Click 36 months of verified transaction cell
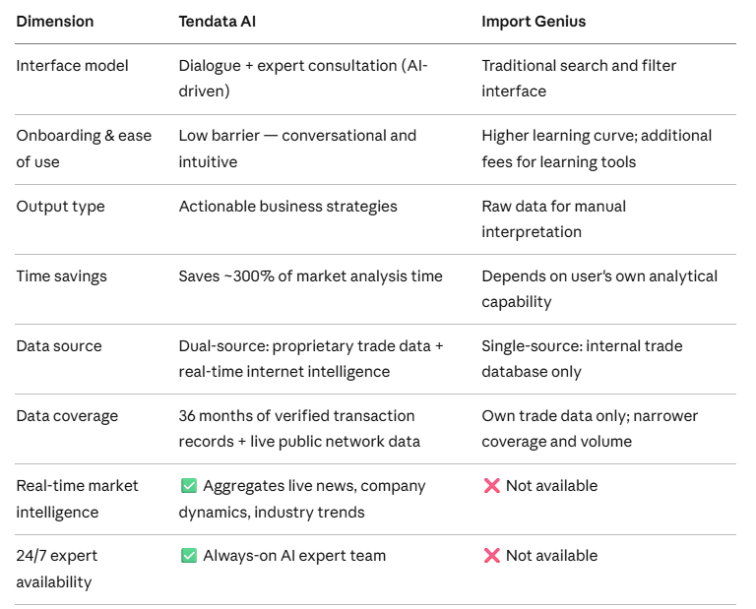 pyautogui.click(x=299, y=428)
